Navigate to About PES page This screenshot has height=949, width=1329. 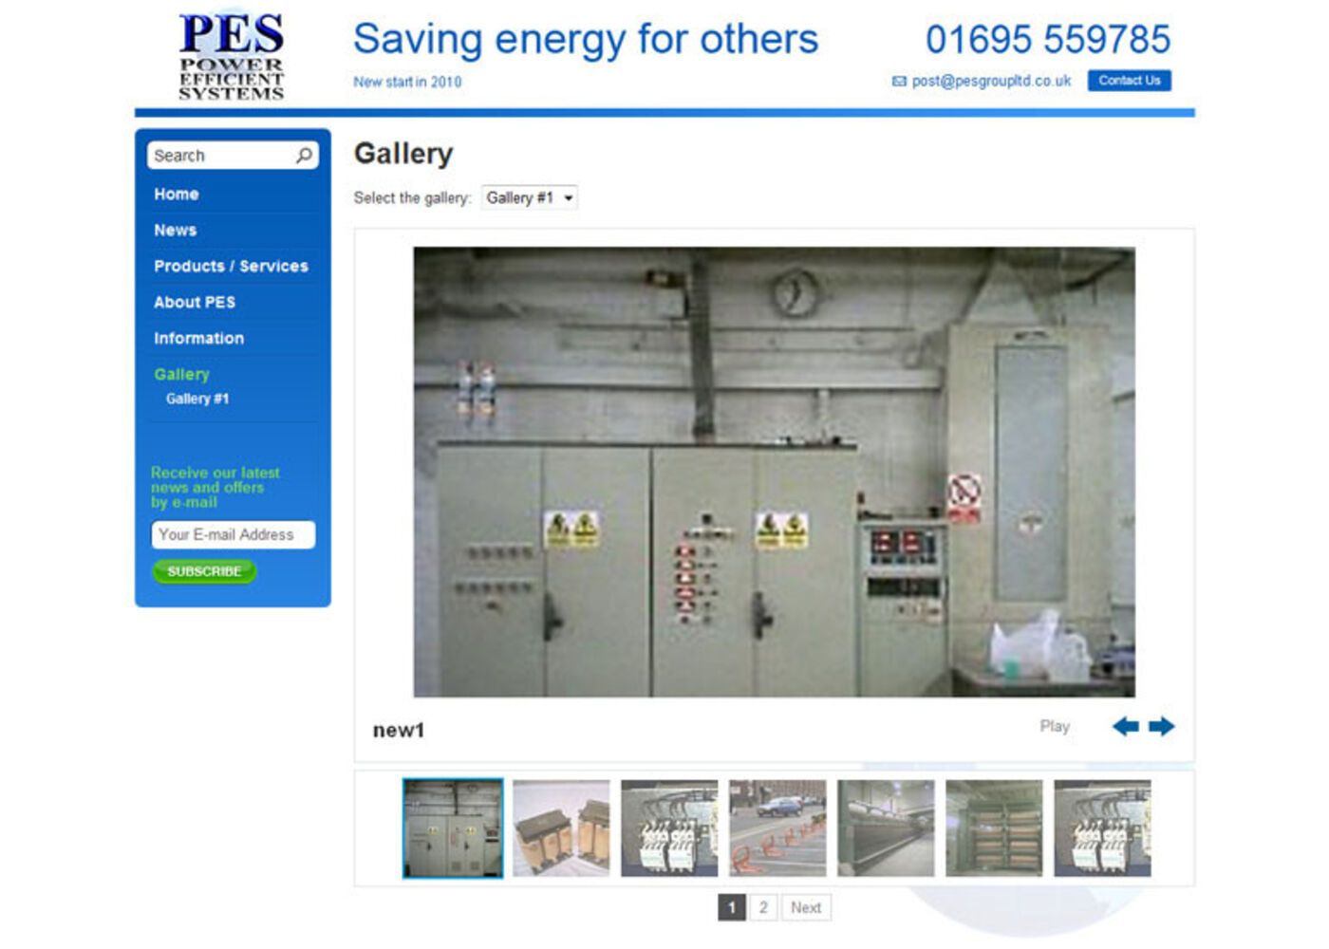195,302
